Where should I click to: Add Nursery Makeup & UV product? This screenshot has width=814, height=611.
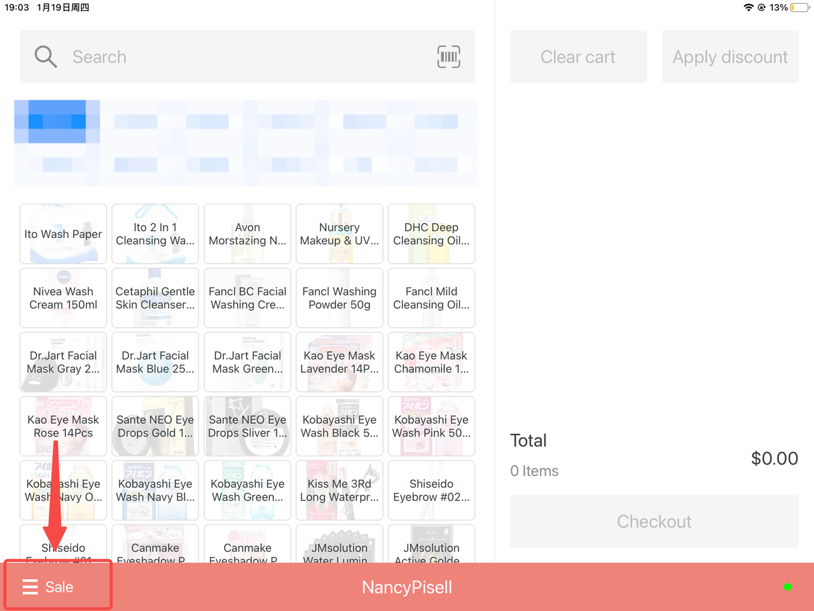[340, 234]
